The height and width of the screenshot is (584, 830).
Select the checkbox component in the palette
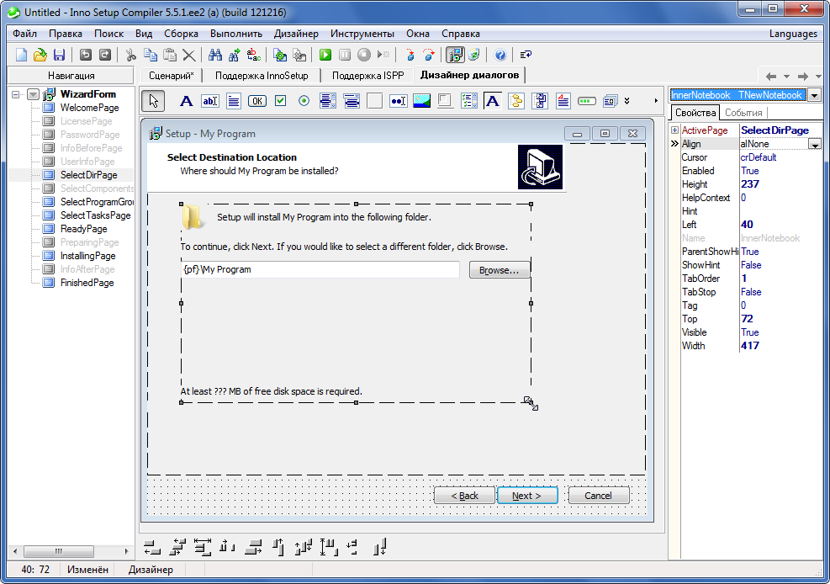[x=281, y=101]
